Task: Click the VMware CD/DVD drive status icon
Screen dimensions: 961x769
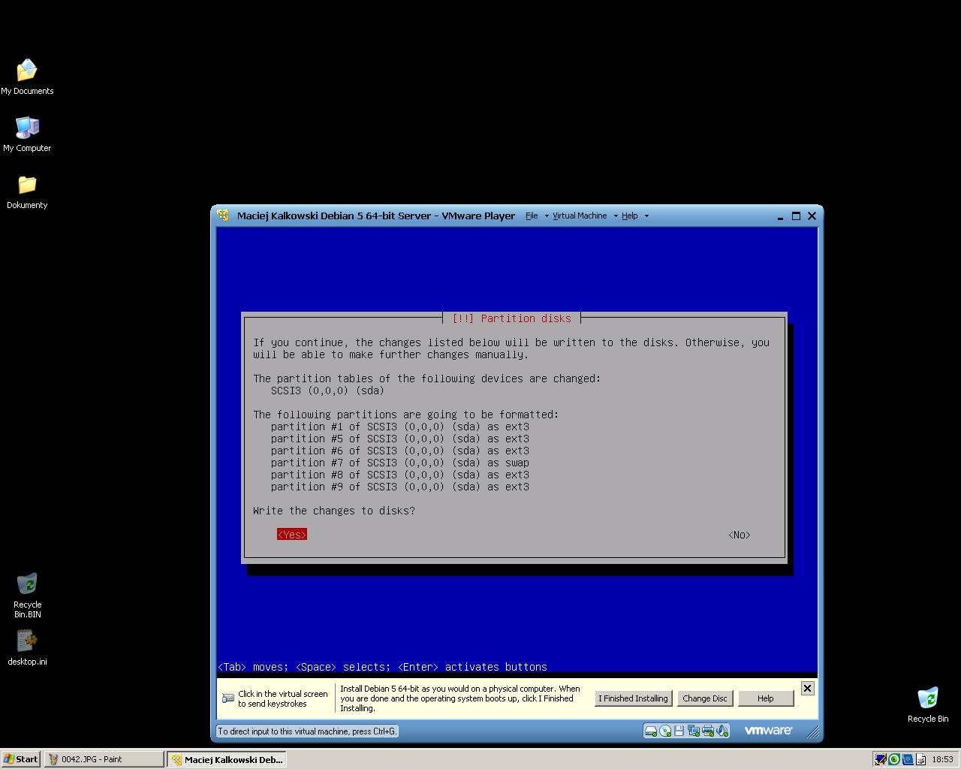Action: (665, 731)
